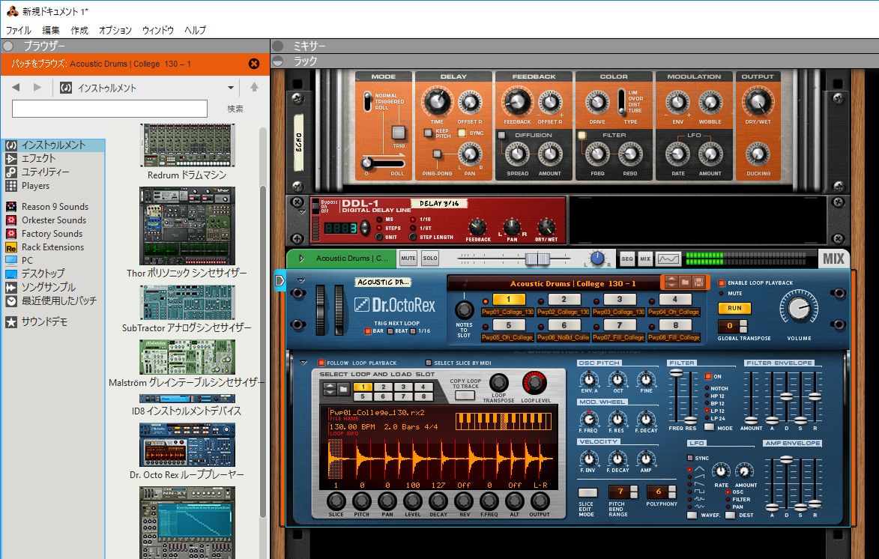Open Orkester Sounds location
879x559 pixels.
(54, 220)
